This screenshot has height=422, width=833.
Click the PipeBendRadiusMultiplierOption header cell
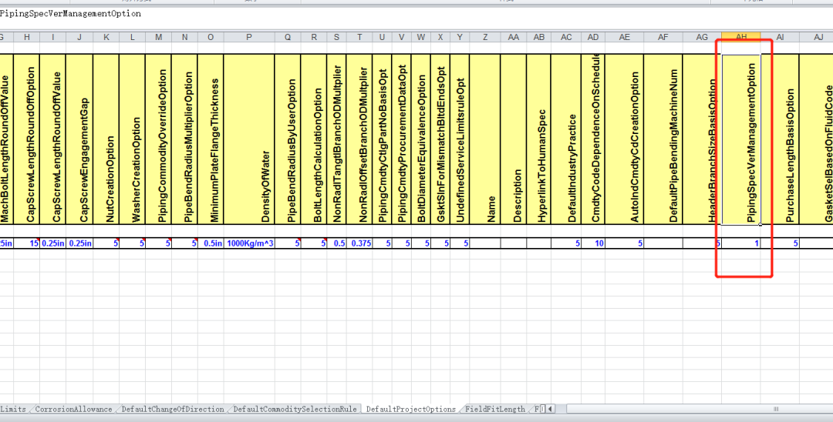[184, 139]
